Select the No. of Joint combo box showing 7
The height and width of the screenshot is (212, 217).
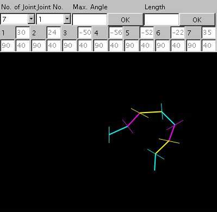(x=17, y=19)
